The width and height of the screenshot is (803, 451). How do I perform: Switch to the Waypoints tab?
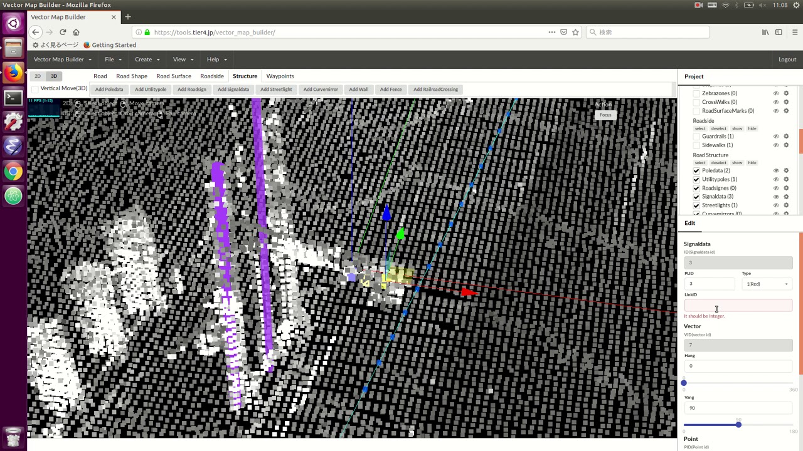tap(280, 76)
